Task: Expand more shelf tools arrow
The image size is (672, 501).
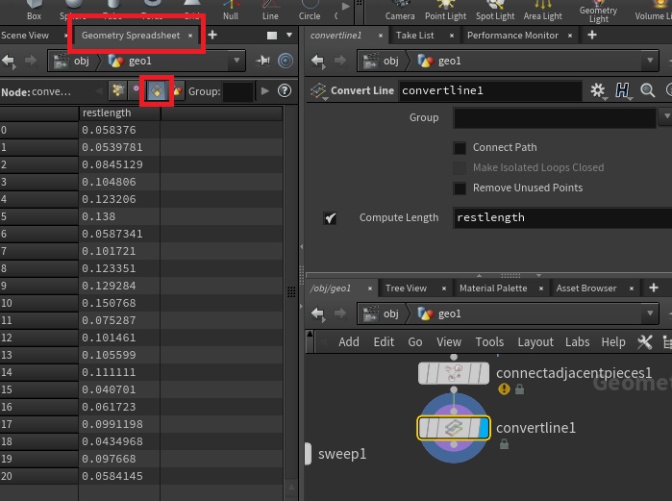Action: point(345,7)
